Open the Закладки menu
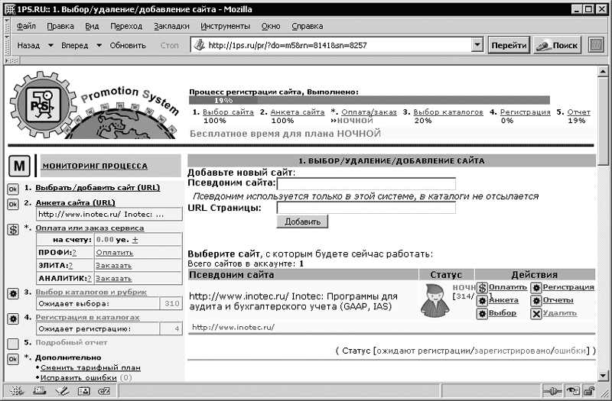 click(x=171, y=26)
